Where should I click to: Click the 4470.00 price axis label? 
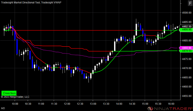[x=187, y=68]
